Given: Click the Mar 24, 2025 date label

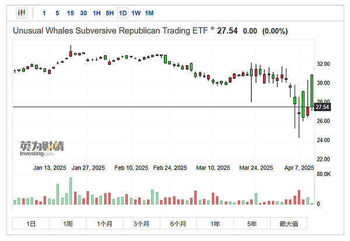Looking at the screenshot, I should (256, 168).
